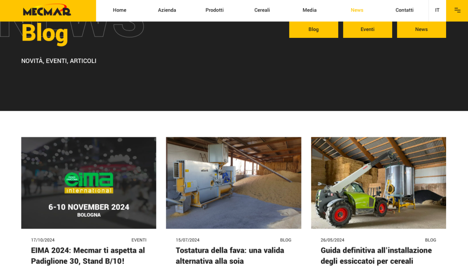Open the IT language selector
This screenshot has height=266, width=468.
pyautogui.click(x=437, y=10)
